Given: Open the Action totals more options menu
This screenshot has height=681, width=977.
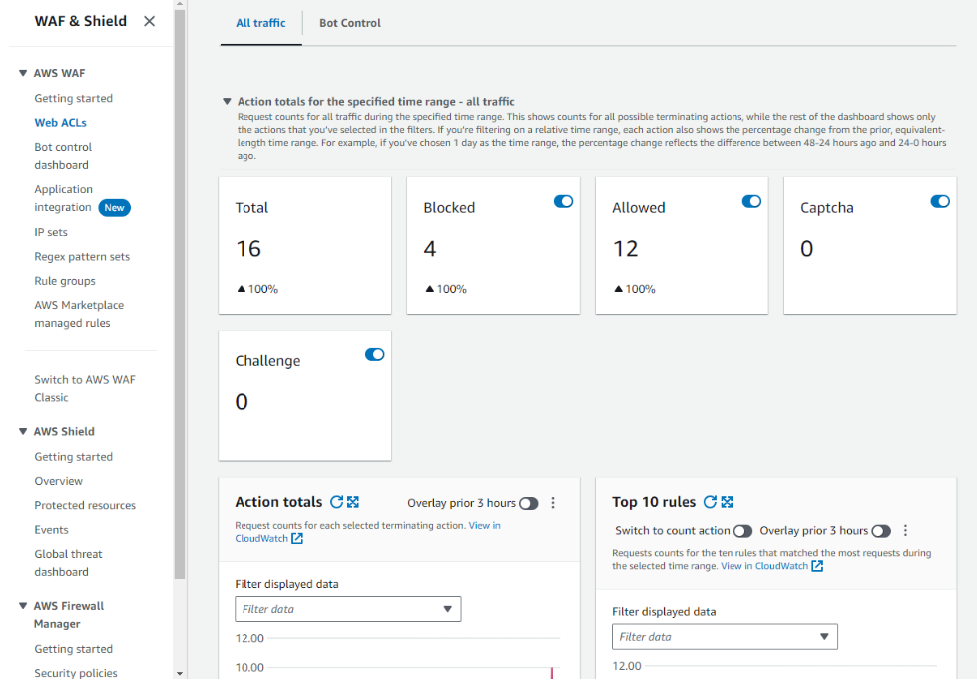Looking at the screenshot, I should coord(553,503).
